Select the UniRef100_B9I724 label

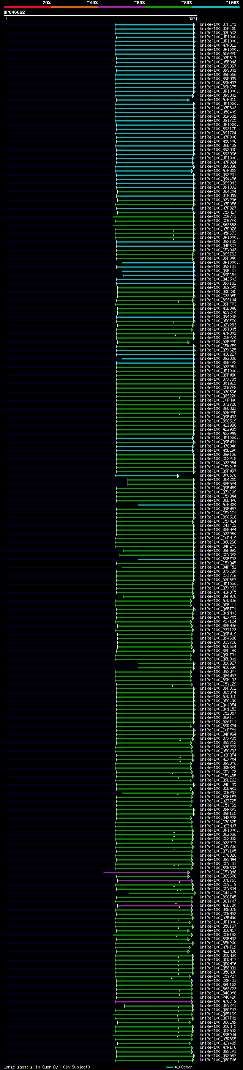click(x=218, y=133)
